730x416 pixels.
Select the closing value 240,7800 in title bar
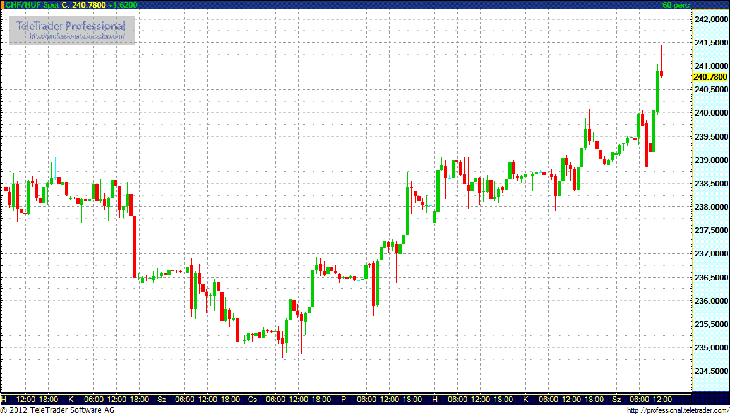pyautogui.click(x=88, y=4)
